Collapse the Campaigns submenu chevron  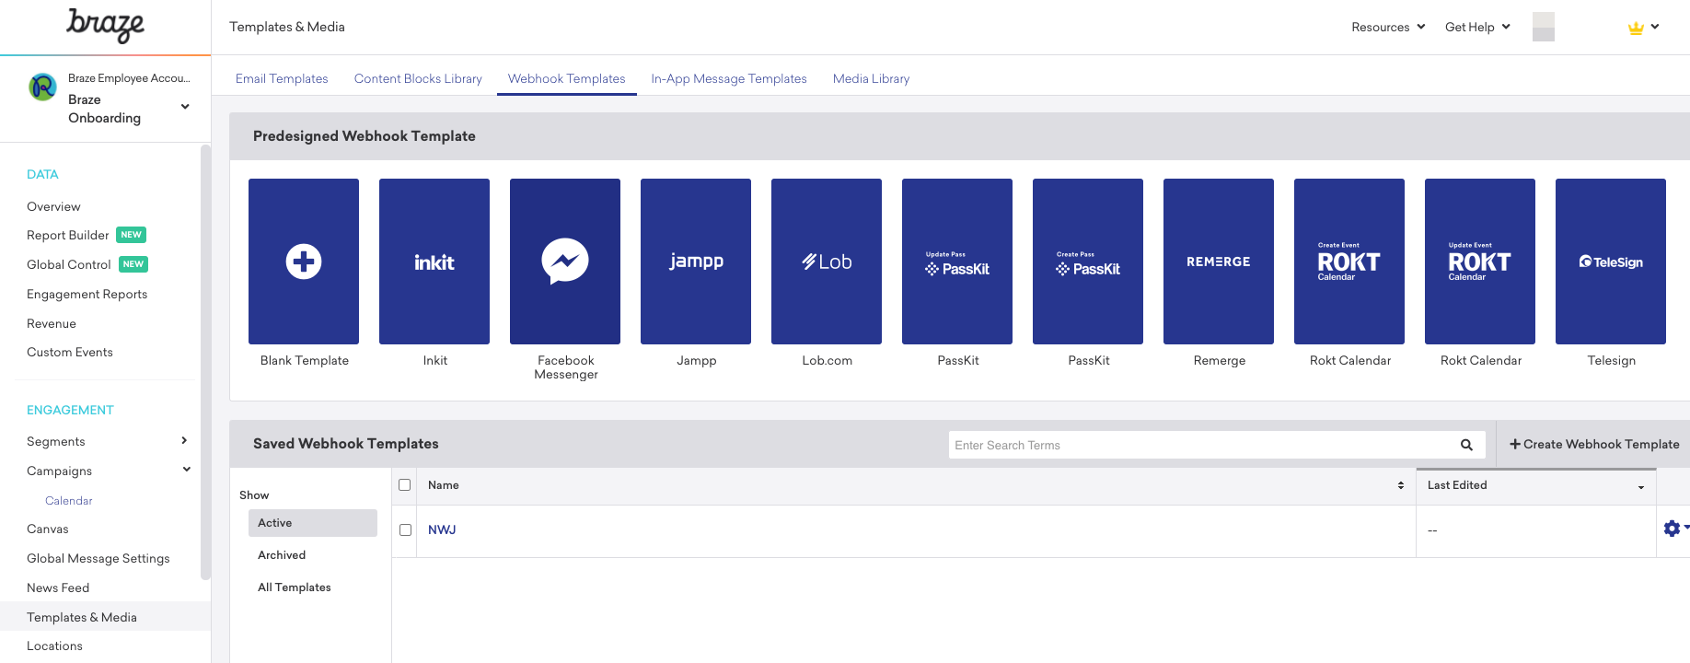[x=186, y=470]
